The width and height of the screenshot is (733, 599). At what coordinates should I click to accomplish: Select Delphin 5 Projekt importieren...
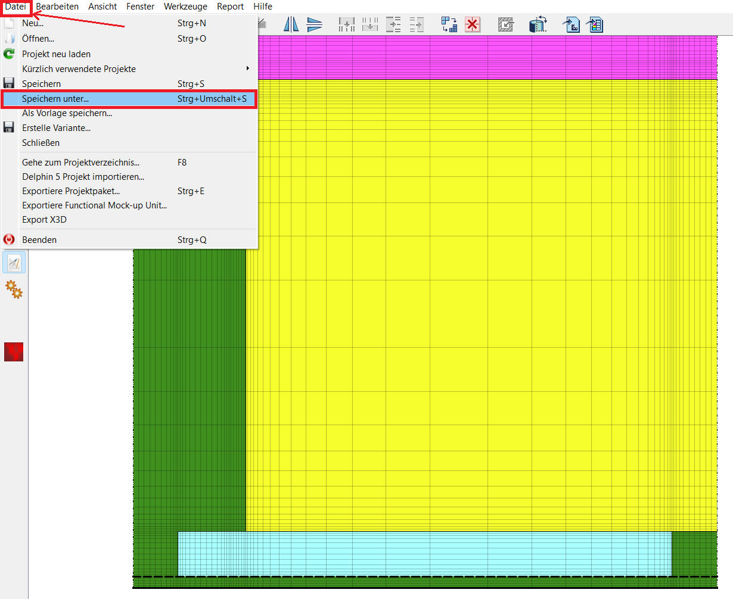129,177
